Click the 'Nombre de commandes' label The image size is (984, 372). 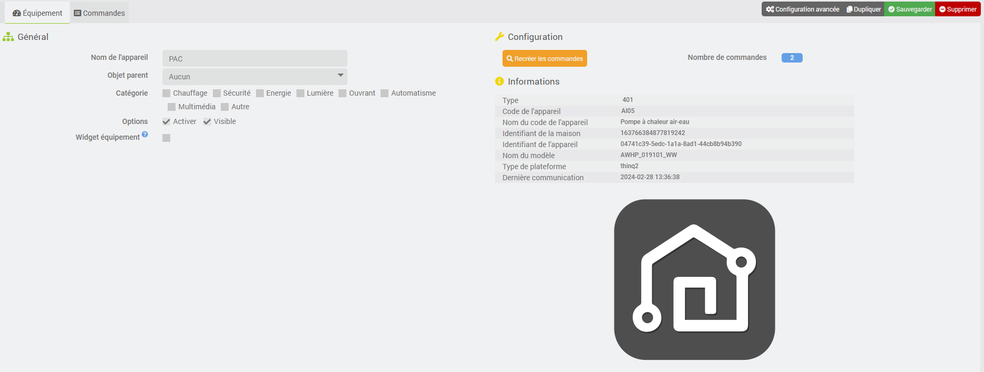pyautogui.click(x=727, y=57)
